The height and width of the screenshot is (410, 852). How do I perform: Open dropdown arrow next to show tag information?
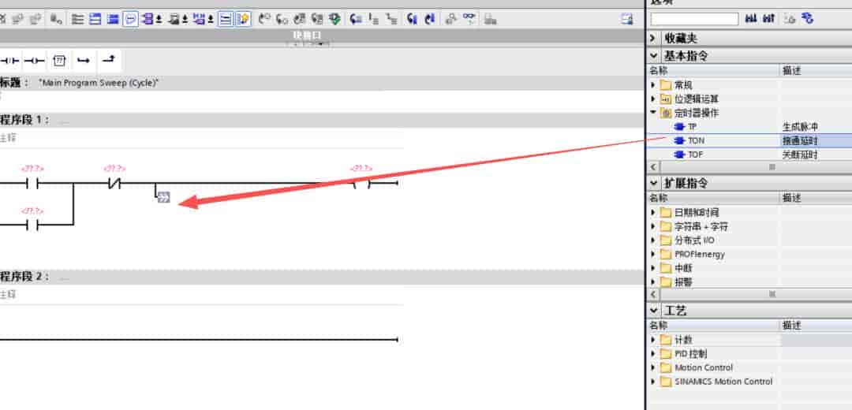(x=185, y=20)
